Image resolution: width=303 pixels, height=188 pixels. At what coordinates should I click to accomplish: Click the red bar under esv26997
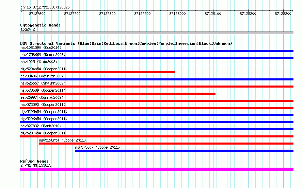point(157,101)
